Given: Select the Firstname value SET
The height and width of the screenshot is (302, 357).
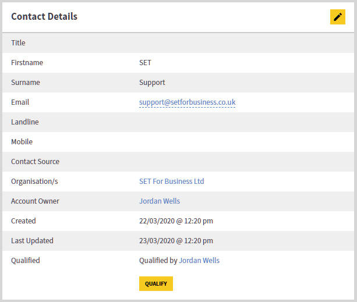Looking at the screenshot, I should 145,62.
